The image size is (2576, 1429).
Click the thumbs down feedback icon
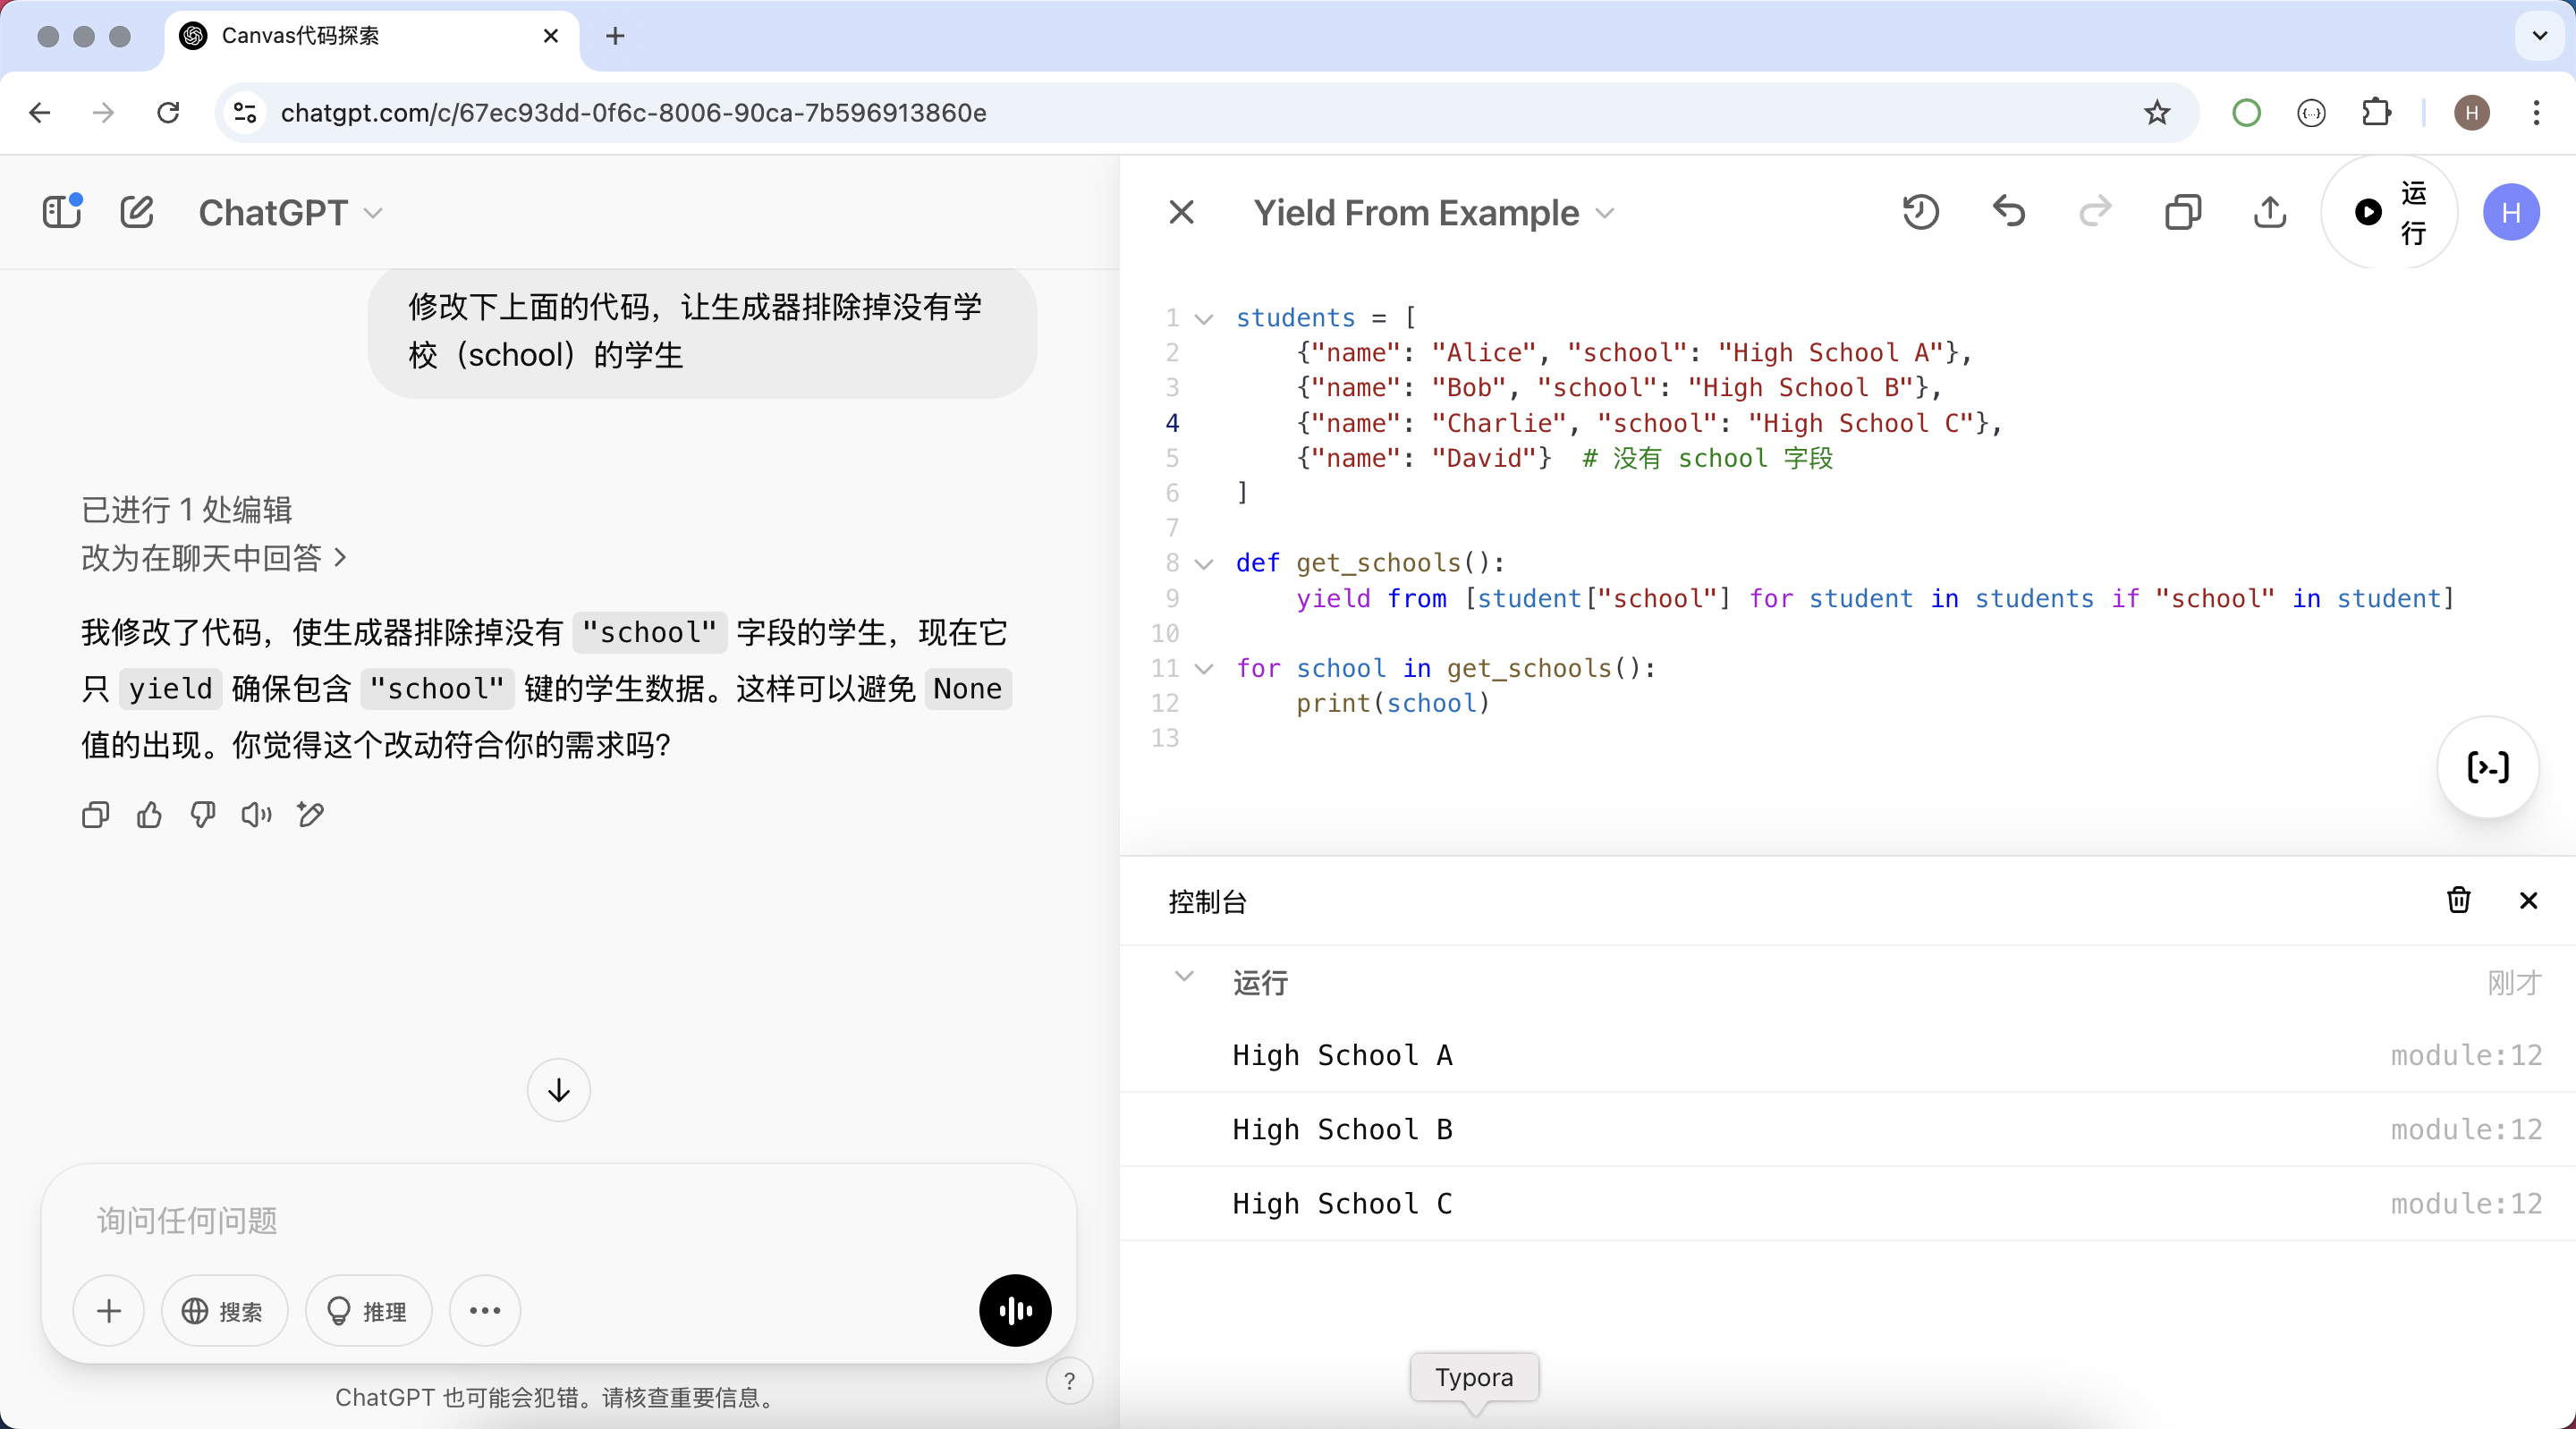click(x=203, y=815)
